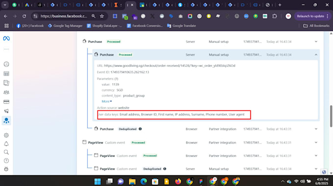The width and height of the screenshot is (333, 186).
Task: Click the site information icon in address bar
Action: [x=35, y=16]
